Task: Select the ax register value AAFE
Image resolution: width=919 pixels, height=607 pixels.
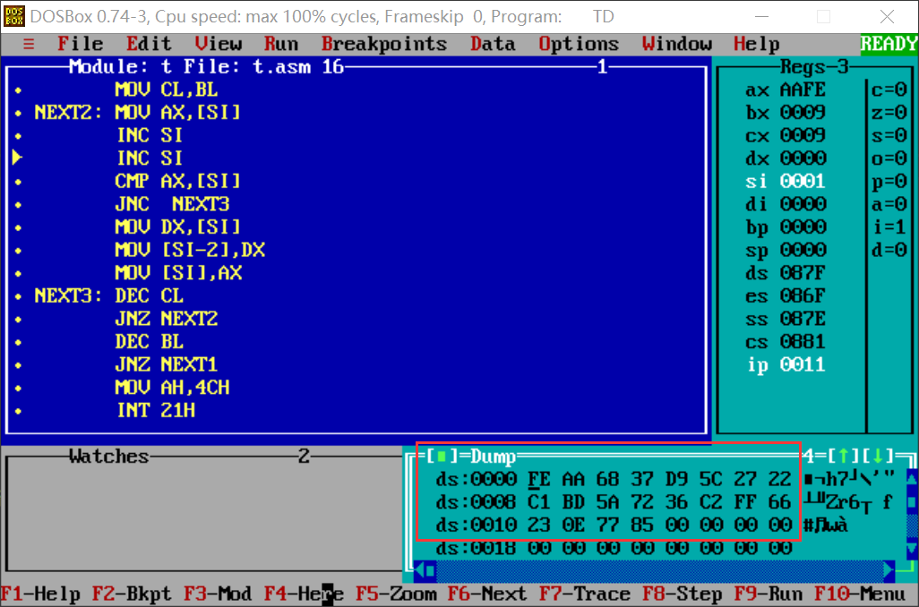Action: pos(803,90)
